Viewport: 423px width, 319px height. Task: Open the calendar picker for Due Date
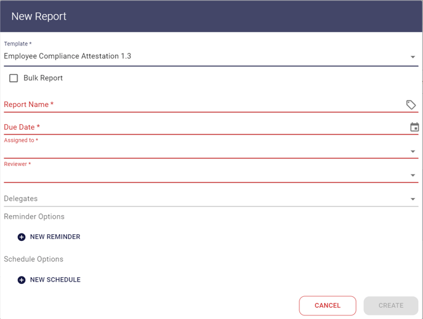tap(414, 127)
